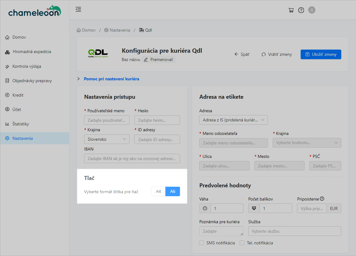Enable the Tel. notifikácia checkbox
The image size is (356, 256).
point(242,243)
